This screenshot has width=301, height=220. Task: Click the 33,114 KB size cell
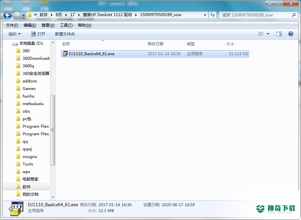tap(238, 54)
